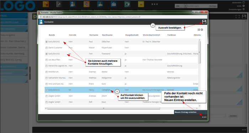Click the Einstellungen gear icon
This screenshot has width=249, height=133.
click(x=244, y=9)
